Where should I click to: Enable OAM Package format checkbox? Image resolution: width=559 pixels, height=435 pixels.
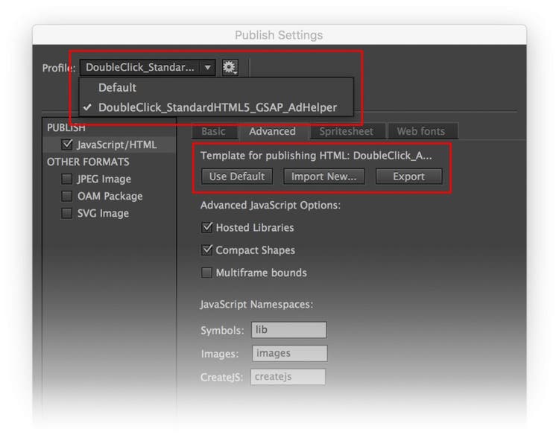68,196
